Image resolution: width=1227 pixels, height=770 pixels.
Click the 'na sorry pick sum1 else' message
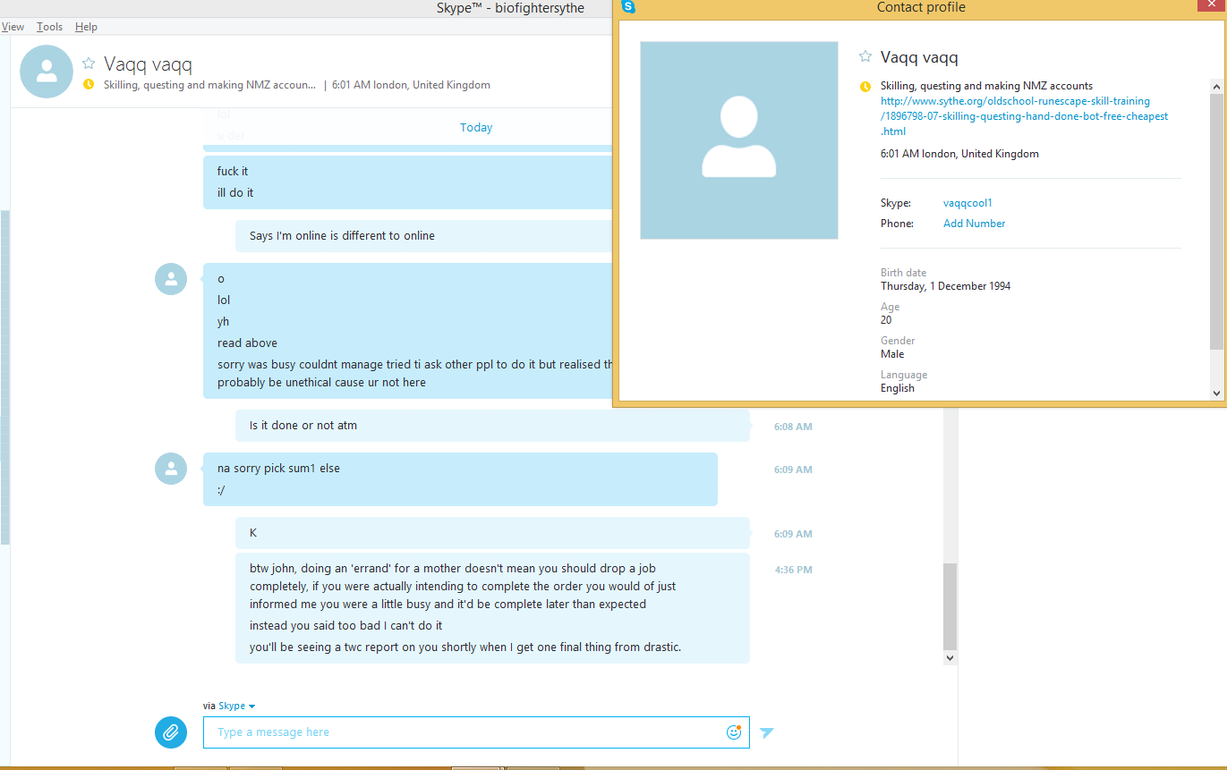[x=278, y=469]
